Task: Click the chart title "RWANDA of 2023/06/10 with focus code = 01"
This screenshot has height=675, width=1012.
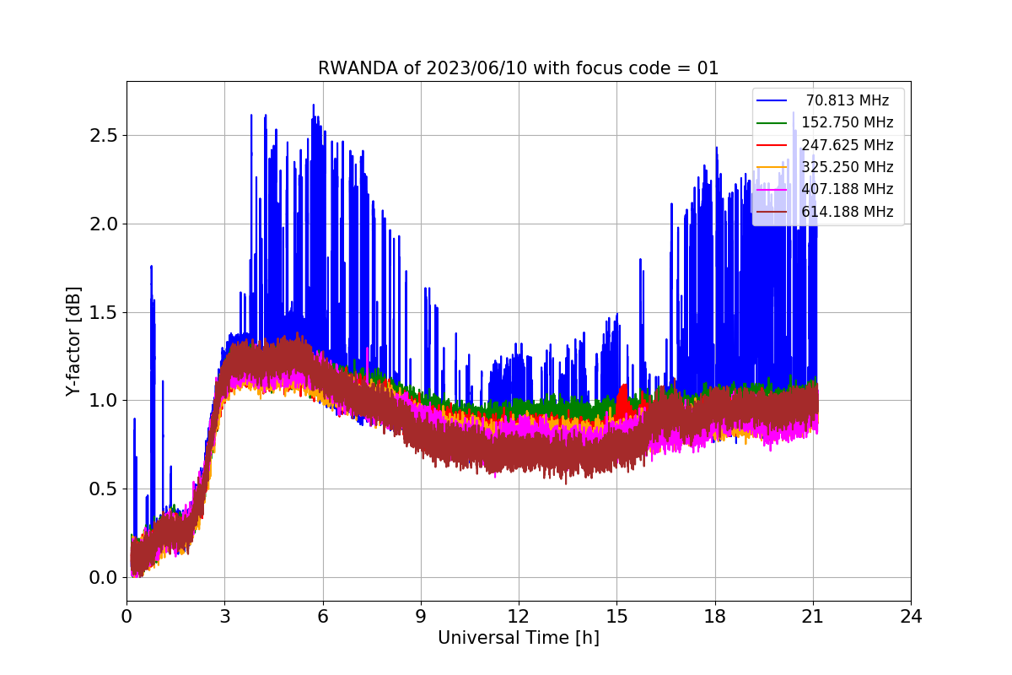Action: [518, 68]
